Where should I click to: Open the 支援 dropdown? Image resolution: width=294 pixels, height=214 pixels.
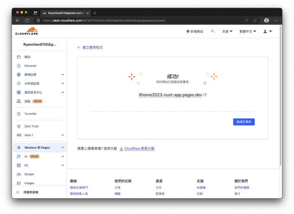pos(227,31)
